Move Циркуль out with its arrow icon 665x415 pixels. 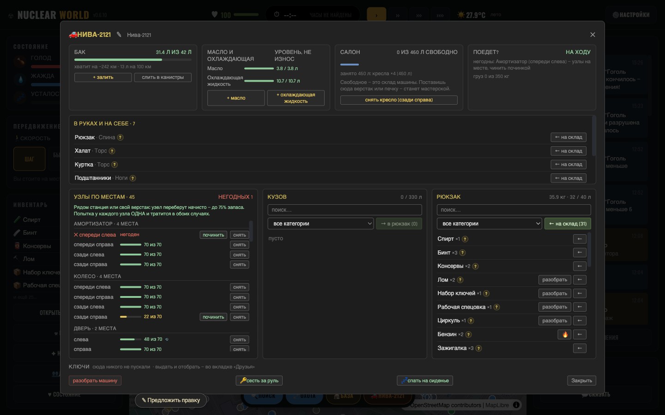580,320
